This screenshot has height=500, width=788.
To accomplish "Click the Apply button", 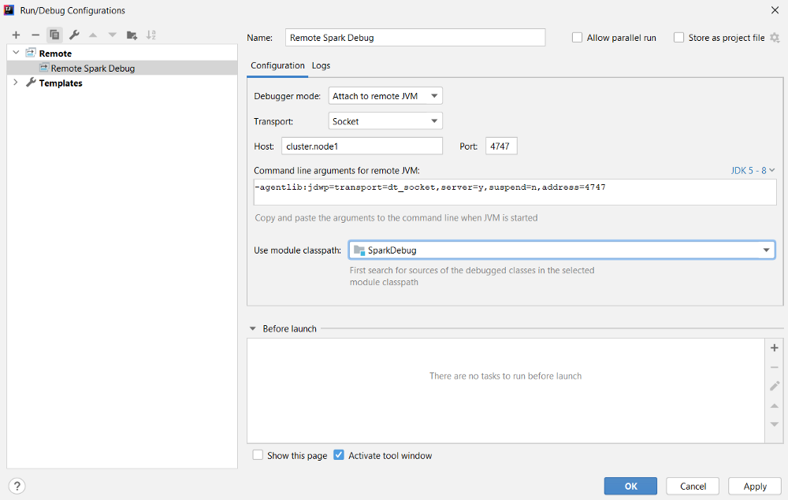I will tap(755, 486).
